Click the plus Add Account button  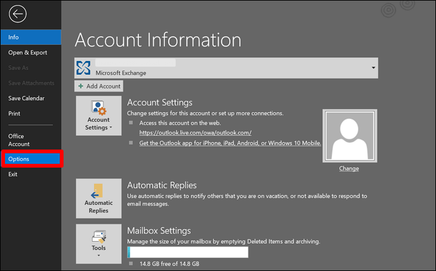tap(99, 86)
